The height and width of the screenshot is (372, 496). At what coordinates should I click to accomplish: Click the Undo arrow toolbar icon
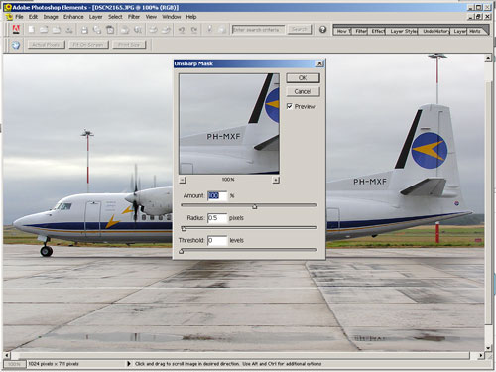(x=182, y=30)
